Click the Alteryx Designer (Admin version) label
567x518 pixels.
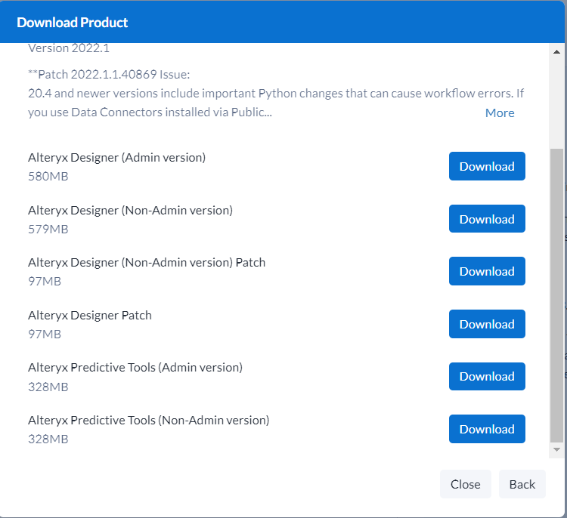(x=116, y=158)
